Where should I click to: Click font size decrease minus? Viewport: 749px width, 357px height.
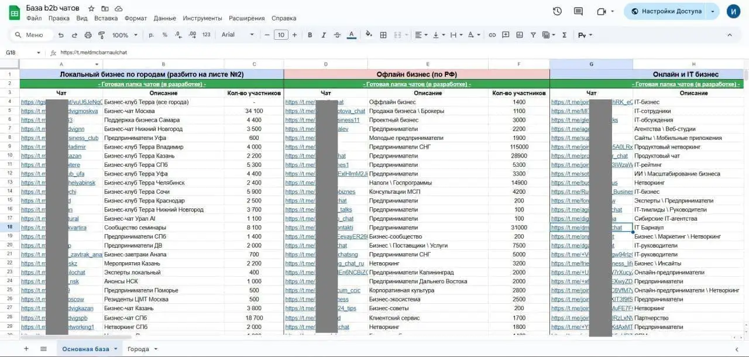click(x=267, y=35)
